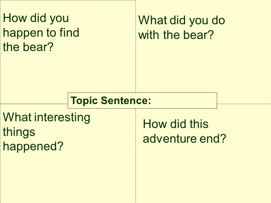The height and width of the screenshot is (203, 271).
Task: Click the words "How did this"
Action: (176, 124)
